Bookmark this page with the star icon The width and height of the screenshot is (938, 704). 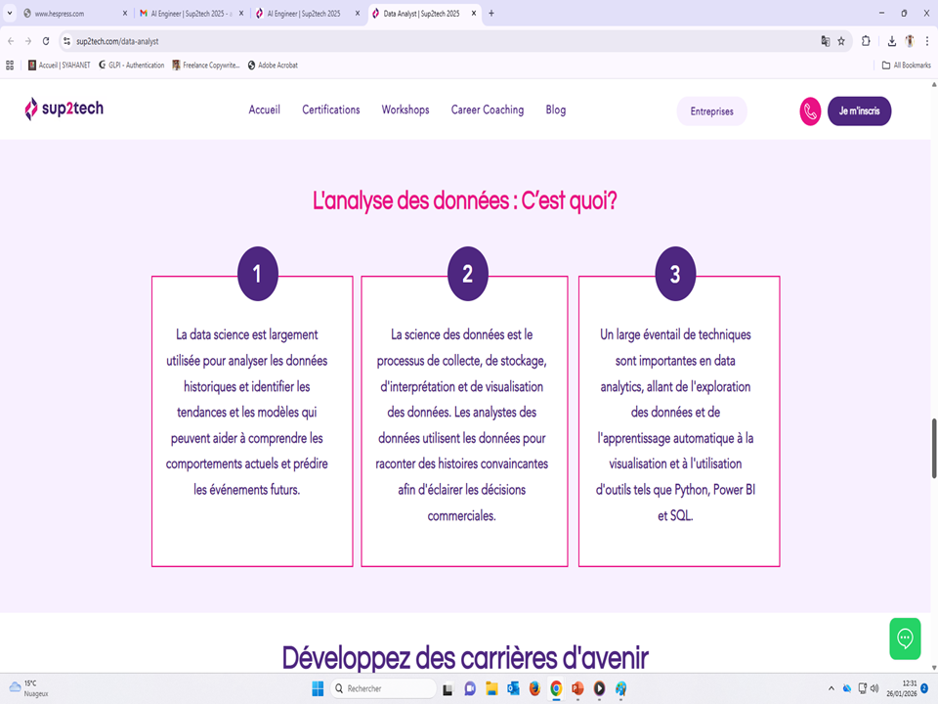841,41
